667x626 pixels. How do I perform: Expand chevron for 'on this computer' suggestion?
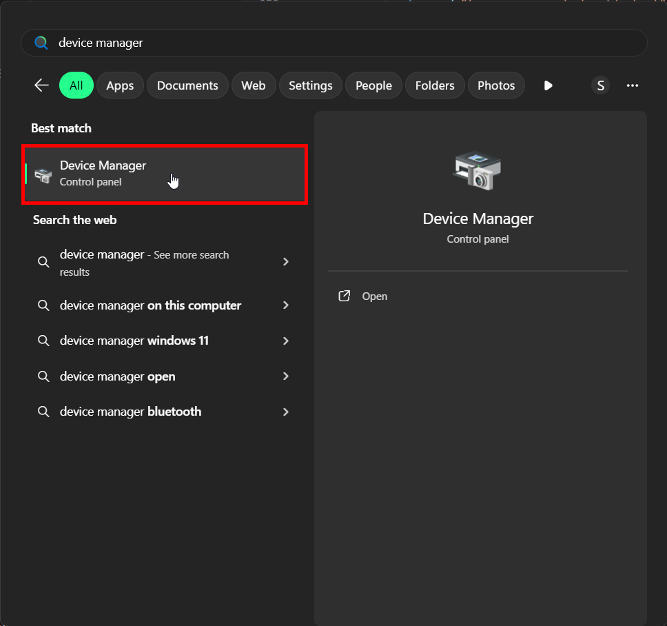click(286, 305)
